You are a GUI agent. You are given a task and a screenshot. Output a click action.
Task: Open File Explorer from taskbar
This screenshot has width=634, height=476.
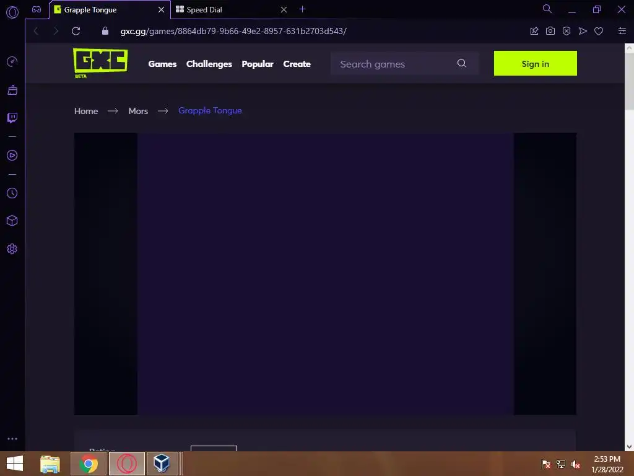[x=50, y=464]
